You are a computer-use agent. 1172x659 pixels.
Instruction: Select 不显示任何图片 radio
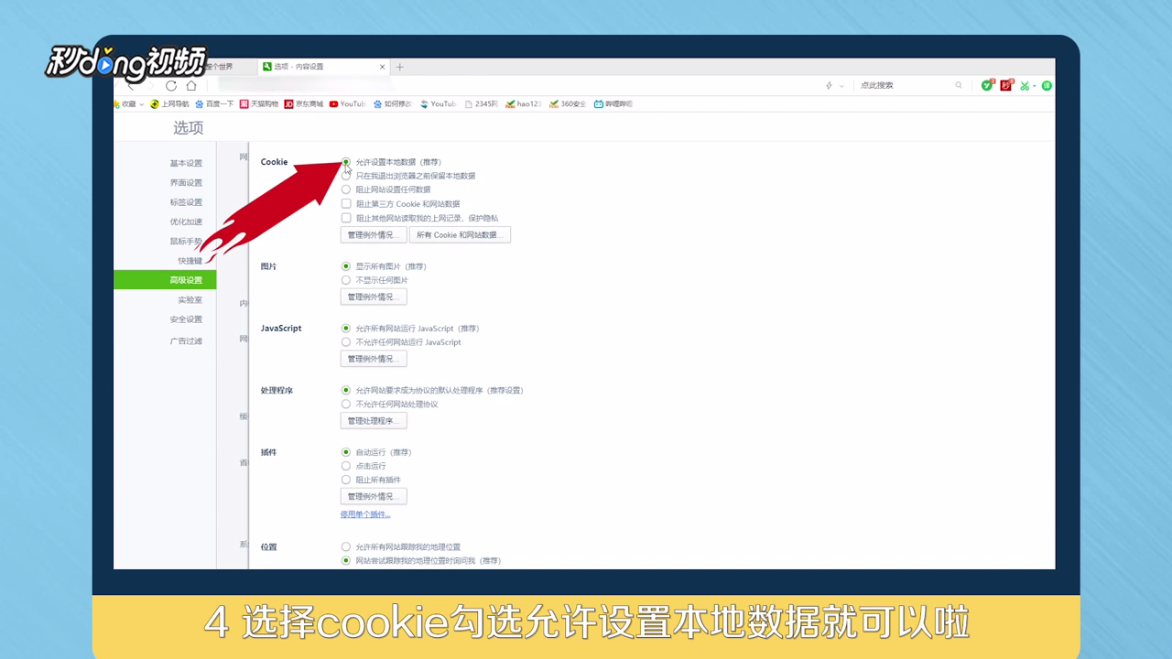click(x=346, y=280)
